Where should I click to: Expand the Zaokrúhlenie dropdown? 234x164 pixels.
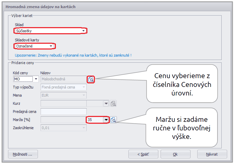tap(84, 128)
